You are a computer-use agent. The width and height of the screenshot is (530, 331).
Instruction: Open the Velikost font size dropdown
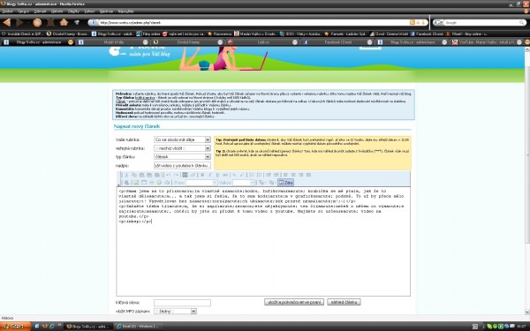pos(244,183)
